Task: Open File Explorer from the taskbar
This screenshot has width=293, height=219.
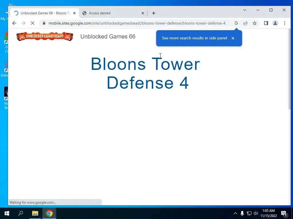Action: click(x=35, y=213)
